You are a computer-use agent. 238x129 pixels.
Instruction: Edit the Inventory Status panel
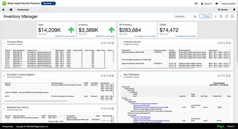102,43
